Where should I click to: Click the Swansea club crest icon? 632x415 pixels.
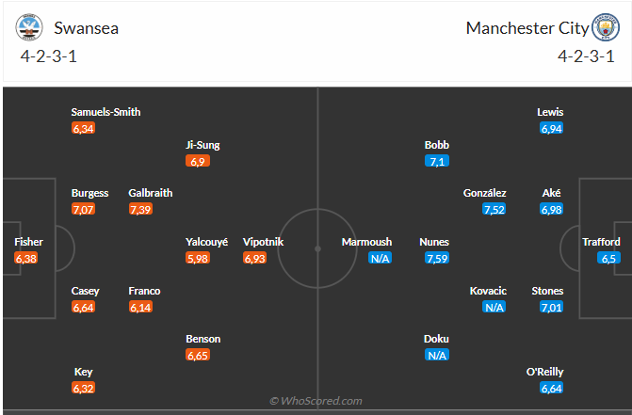(x=29, y=27)
